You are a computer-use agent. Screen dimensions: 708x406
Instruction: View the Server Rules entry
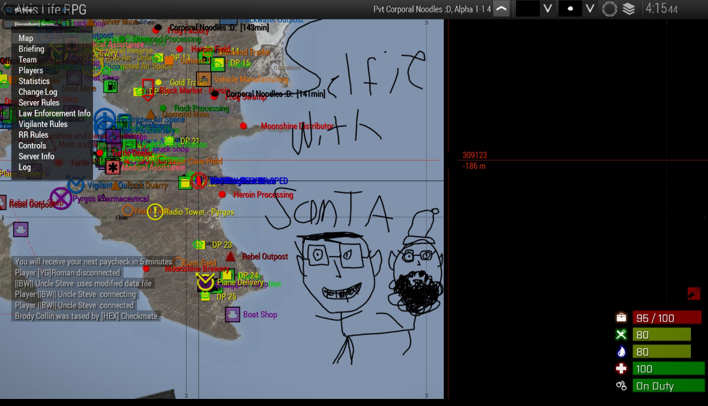52,102
